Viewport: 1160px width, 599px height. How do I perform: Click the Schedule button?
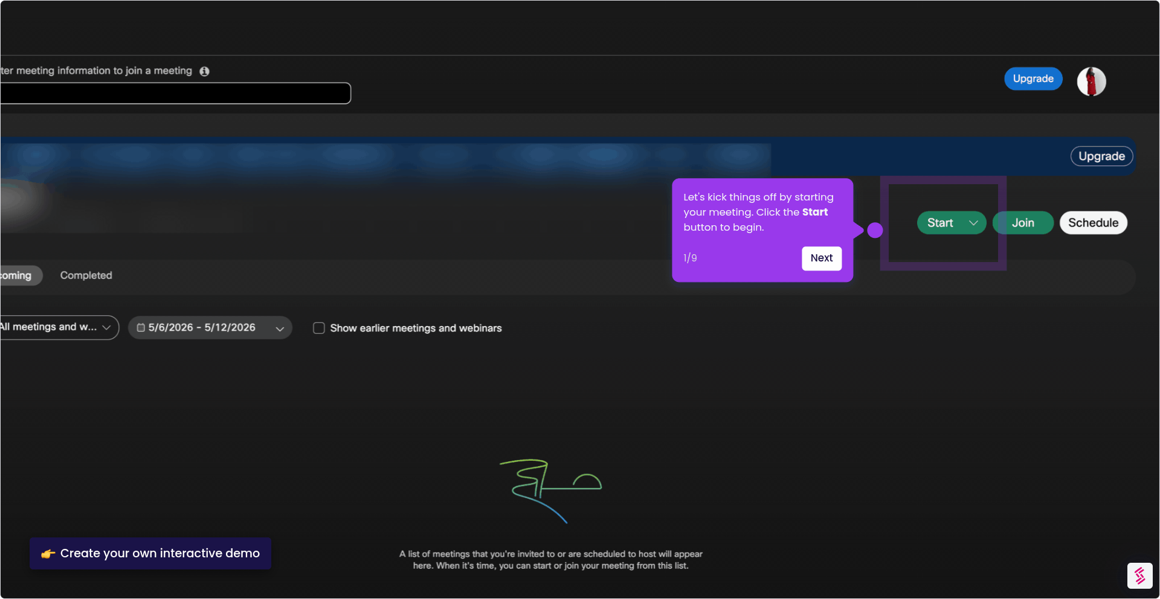(1093, 223)
